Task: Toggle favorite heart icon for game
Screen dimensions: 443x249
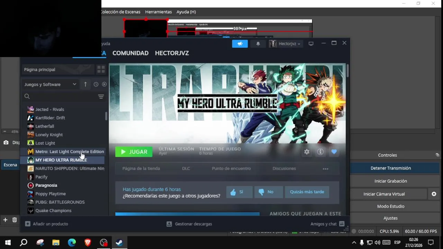Action: [334, 152]
